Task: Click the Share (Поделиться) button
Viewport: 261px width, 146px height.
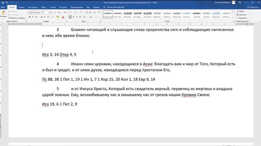Action: (x=253, y=7)
